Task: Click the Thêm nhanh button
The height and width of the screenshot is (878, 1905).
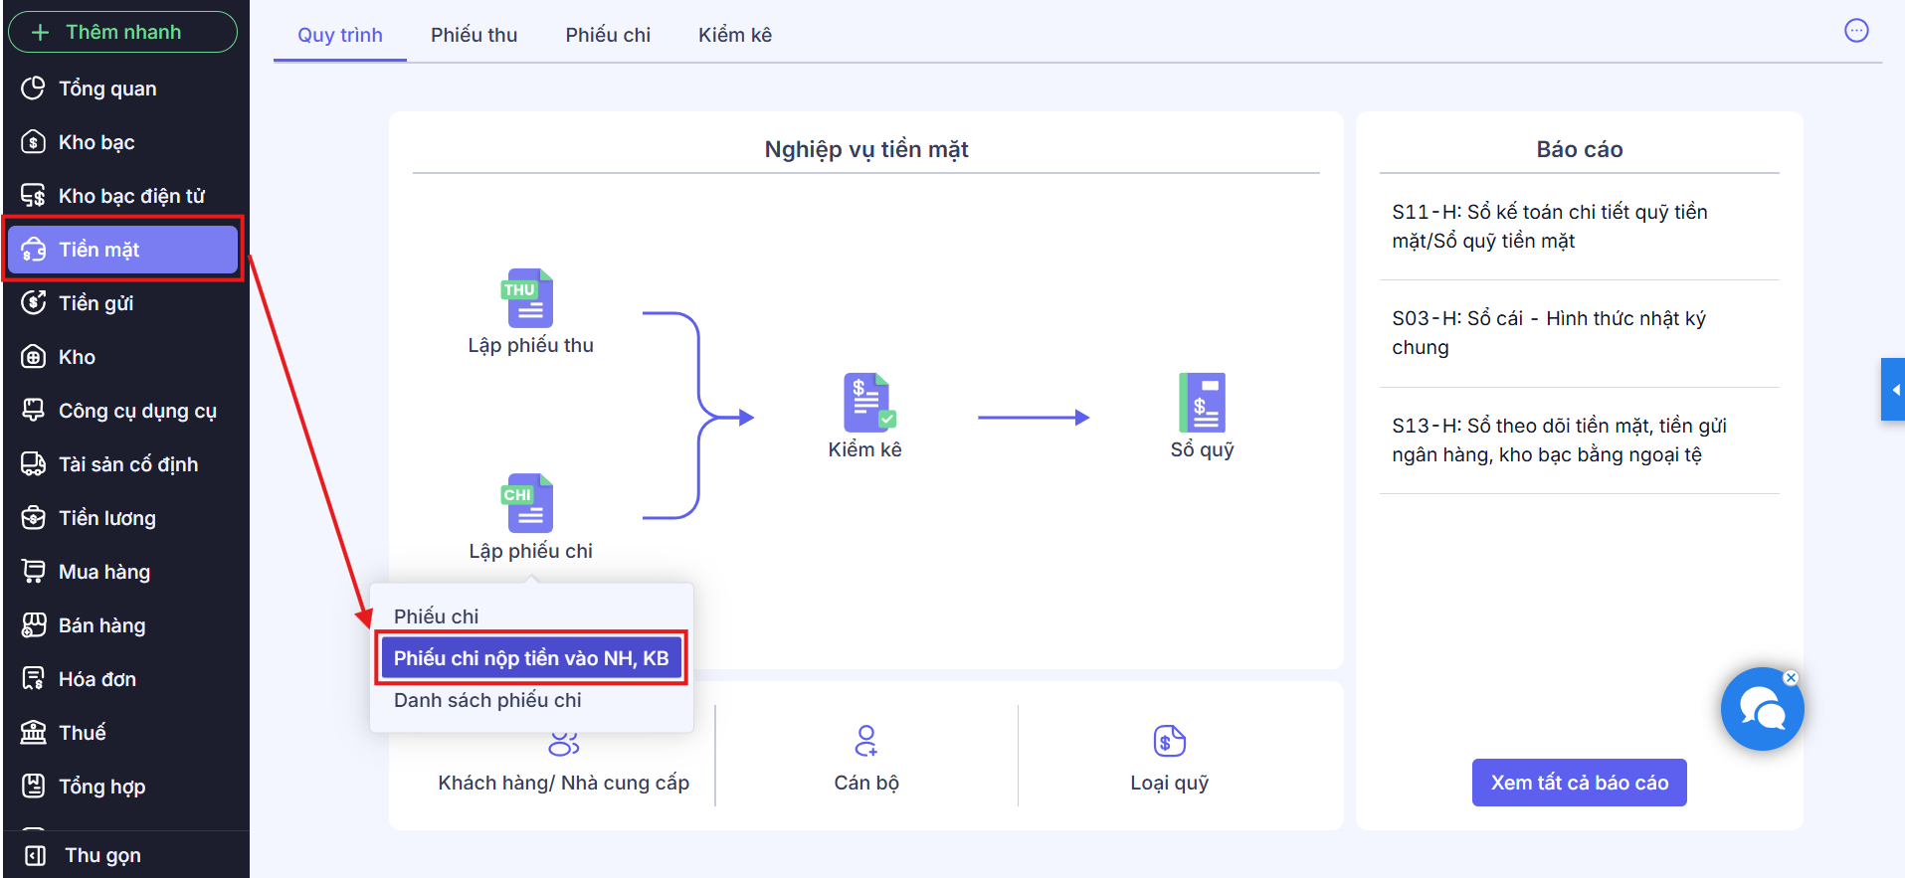Action: tap(122, 32)
